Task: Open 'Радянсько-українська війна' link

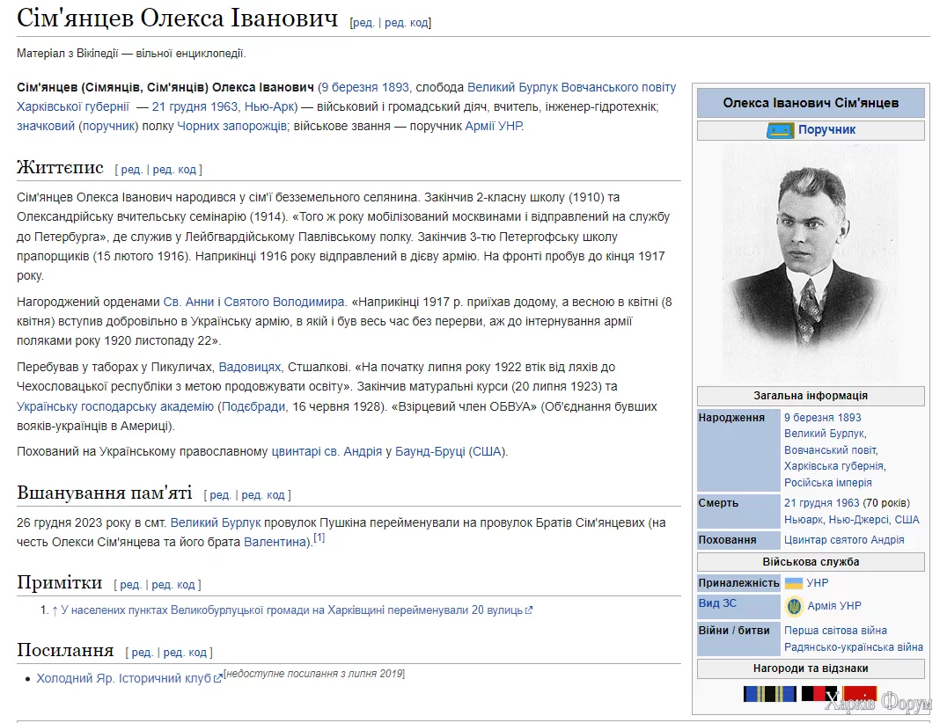Action: coord(854,647)
